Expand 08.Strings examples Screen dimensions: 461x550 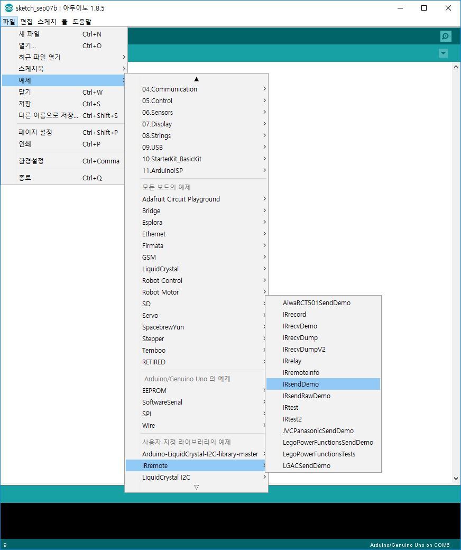coord(196,135)
